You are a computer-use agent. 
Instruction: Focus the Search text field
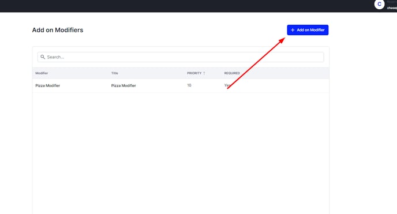181,57
